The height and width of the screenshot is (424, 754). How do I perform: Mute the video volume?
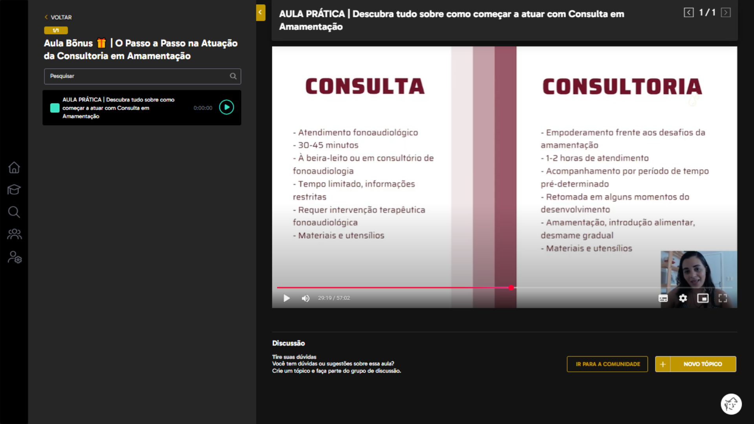pyautogui.click(x=306, y=298)
